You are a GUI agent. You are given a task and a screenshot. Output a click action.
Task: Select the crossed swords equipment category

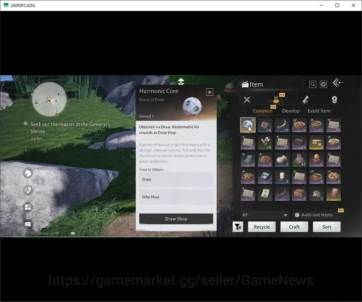coord(247,100)
